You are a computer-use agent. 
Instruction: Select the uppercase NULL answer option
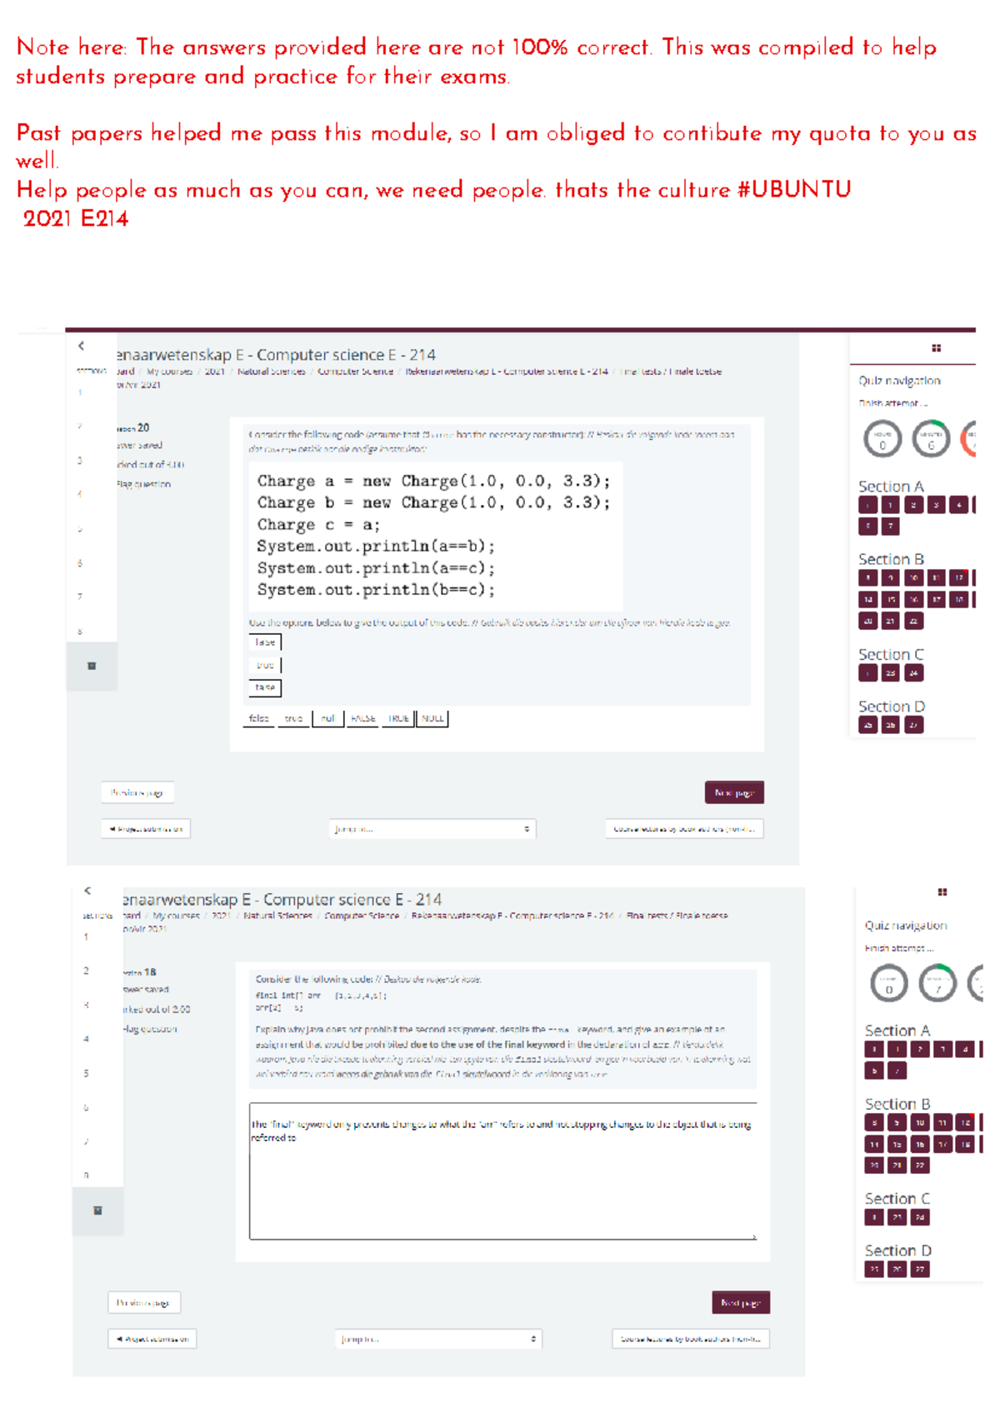(432, 718)
